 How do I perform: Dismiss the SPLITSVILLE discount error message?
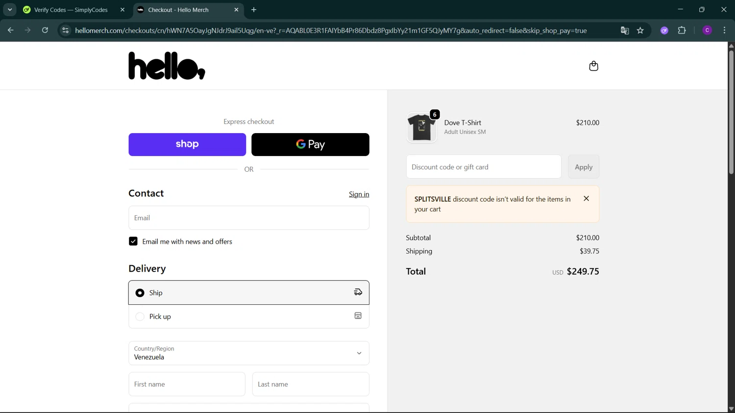point(586,199)
